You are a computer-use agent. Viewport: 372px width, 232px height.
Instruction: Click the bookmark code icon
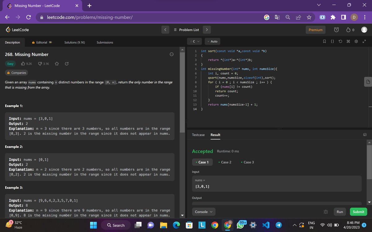(x=324, y=41)
